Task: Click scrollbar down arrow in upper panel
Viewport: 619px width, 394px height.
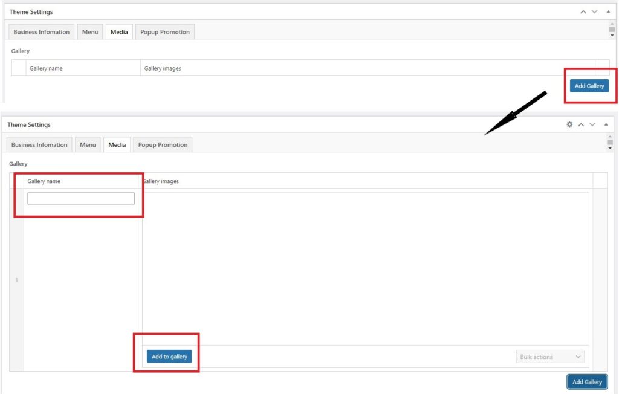Action: (612, 36)
